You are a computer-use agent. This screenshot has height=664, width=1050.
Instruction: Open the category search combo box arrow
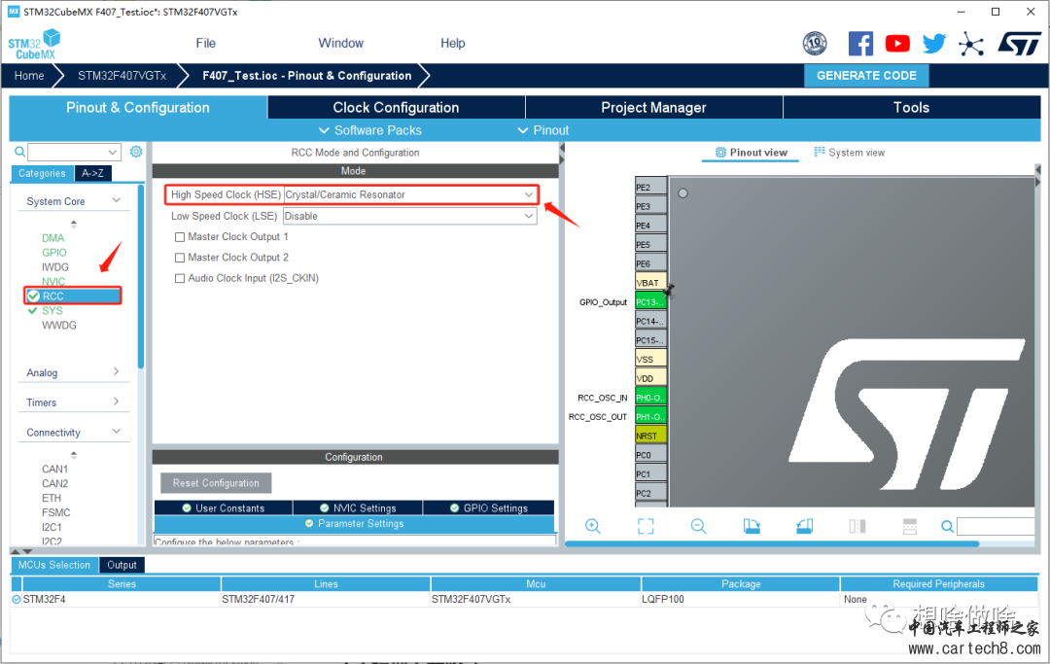point(113,152)
